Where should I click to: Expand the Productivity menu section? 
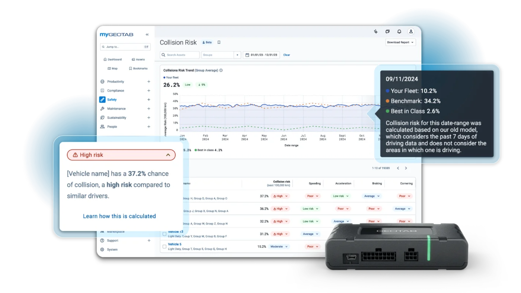coord(149,81)
